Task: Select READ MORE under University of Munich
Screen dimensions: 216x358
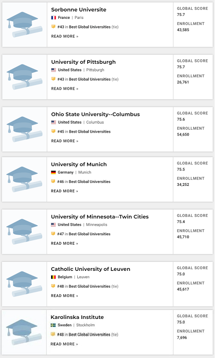Action: (x=64, y=191)
